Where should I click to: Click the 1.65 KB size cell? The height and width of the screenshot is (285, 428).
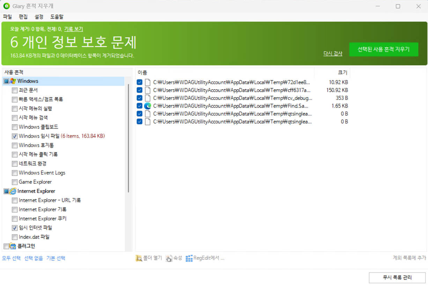(340, 106)
